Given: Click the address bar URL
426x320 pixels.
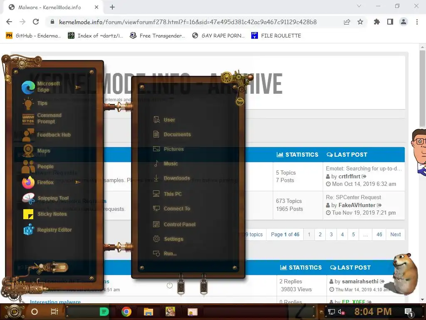Looking at the screenshot, I should [188, 22].
